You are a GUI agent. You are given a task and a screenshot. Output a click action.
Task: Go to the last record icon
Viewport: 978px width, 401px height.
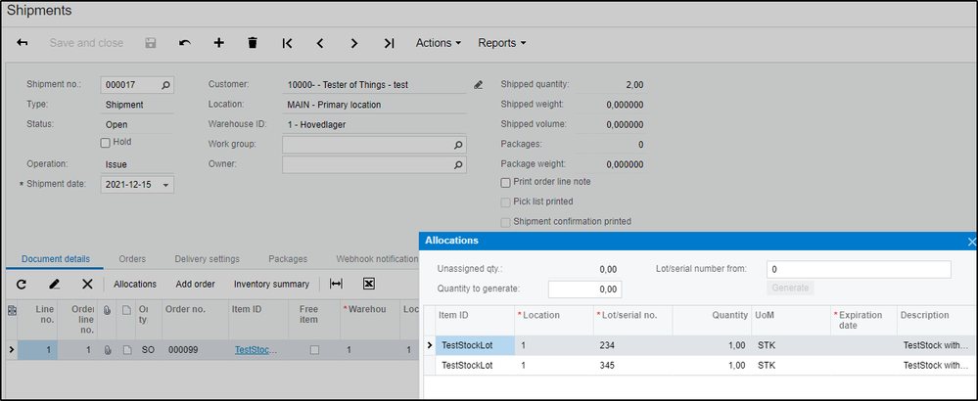389,43
